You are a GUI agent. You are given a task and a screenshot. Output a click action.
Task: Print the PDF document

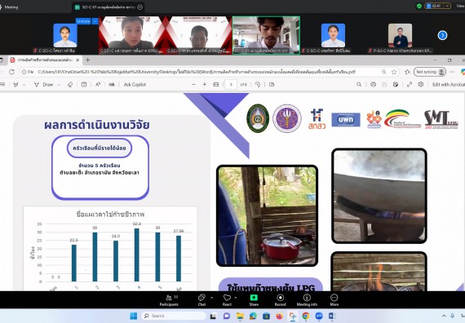[373, 85]
